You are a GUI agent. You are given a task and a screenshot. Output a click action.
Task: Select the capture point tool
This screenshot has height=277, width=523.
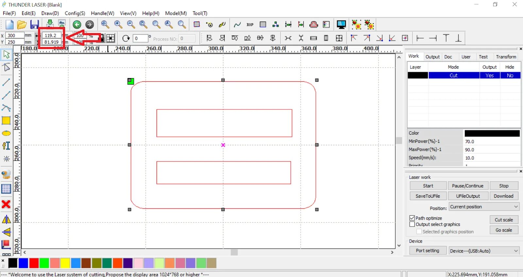click(6, 159)
